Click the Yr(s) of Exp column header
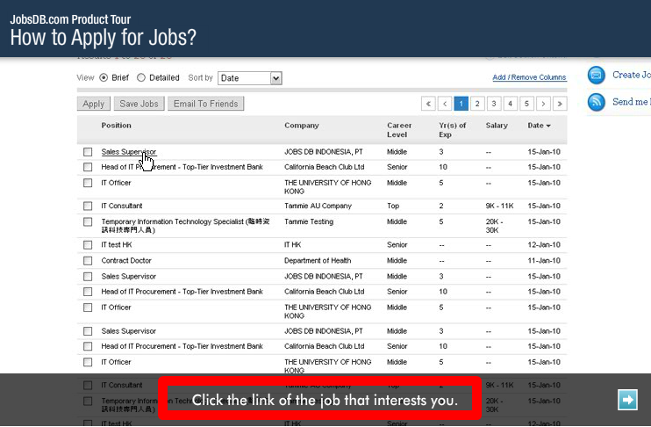Viewport: 651px width, 427px height. [453, 130]
